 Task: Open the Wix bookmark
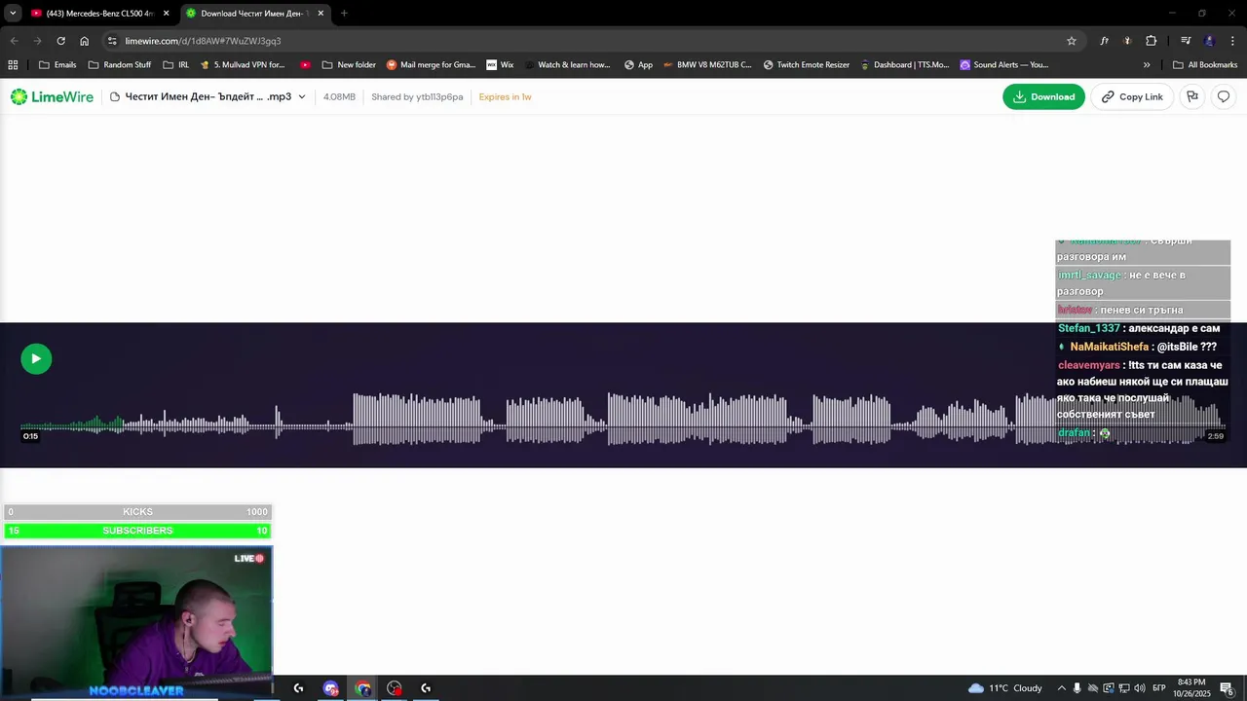(x=501, y=65)
